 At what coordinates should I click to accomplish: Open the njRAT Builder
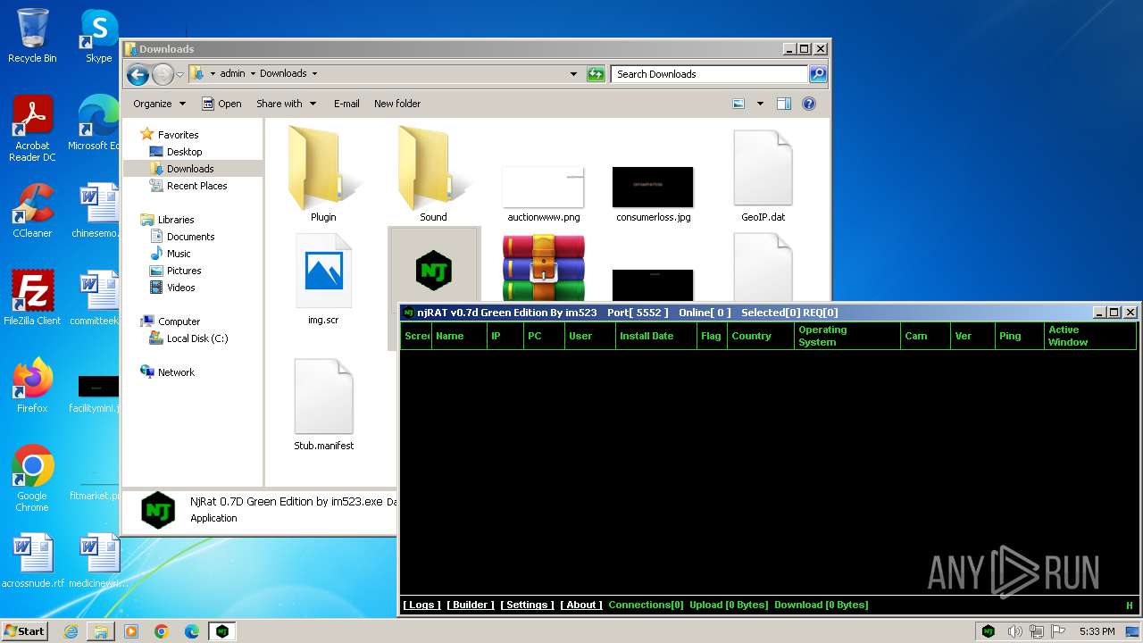pyautogui.click(x=471, y=605)
